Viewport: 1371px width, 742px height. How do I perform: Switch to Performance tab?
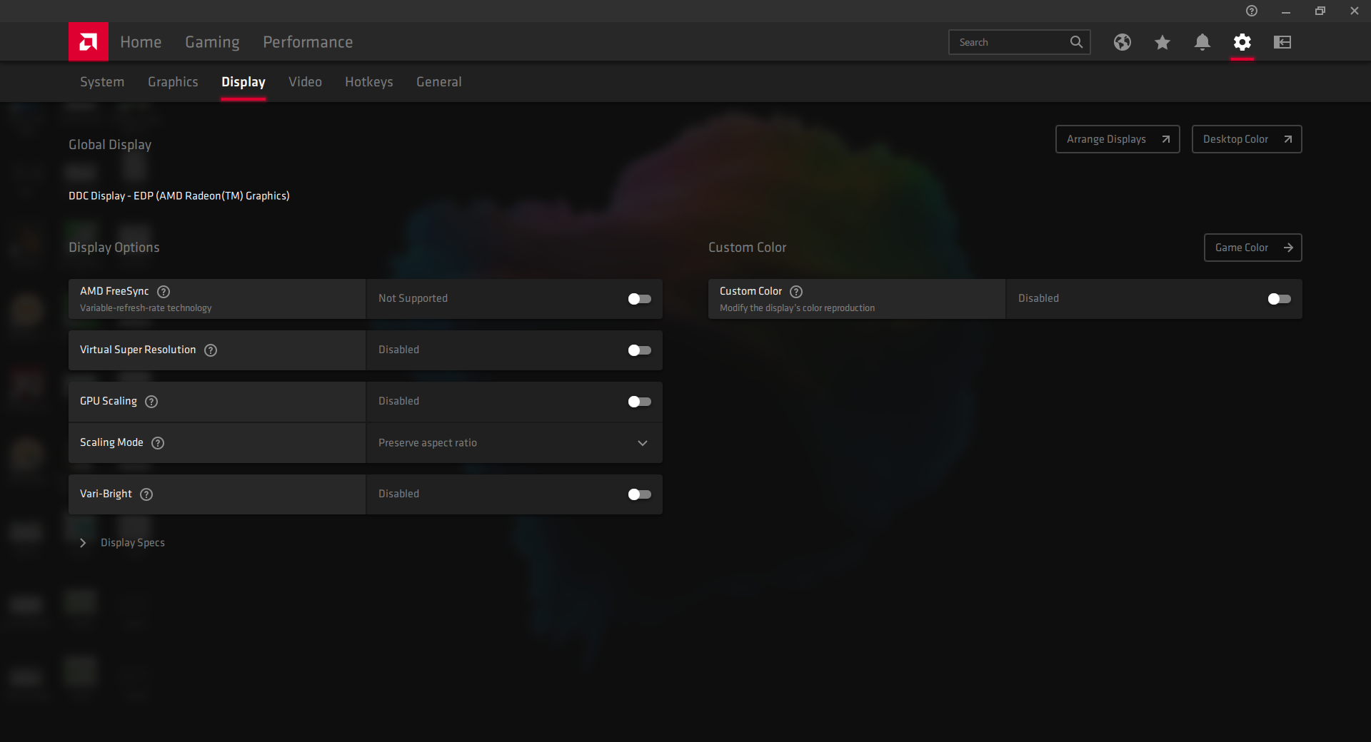(308, 42)
